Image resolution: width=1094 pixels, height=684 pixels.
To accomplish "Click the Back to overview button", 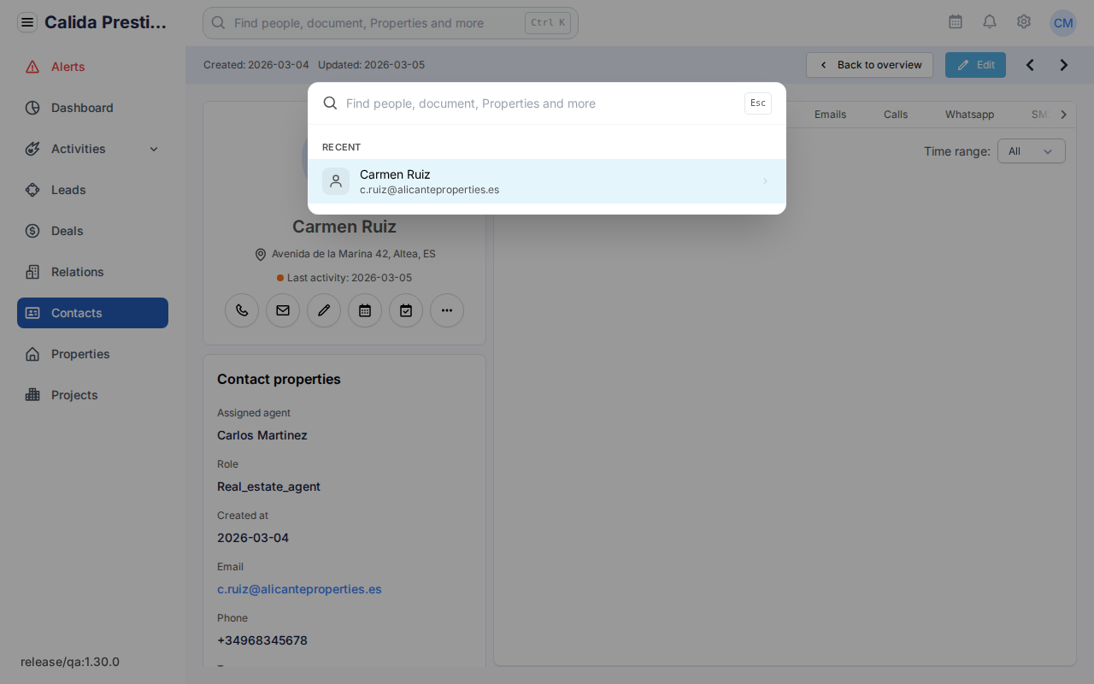I will [x=869, y=65].
